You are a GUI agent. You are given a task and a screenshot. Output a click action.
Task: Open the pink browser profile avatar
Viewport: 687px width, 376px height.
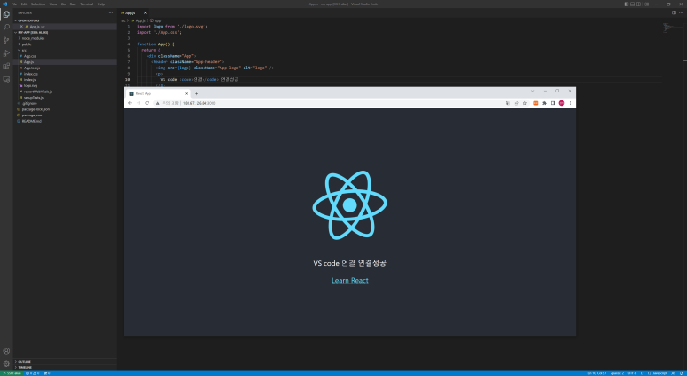[x=562, y=103]
